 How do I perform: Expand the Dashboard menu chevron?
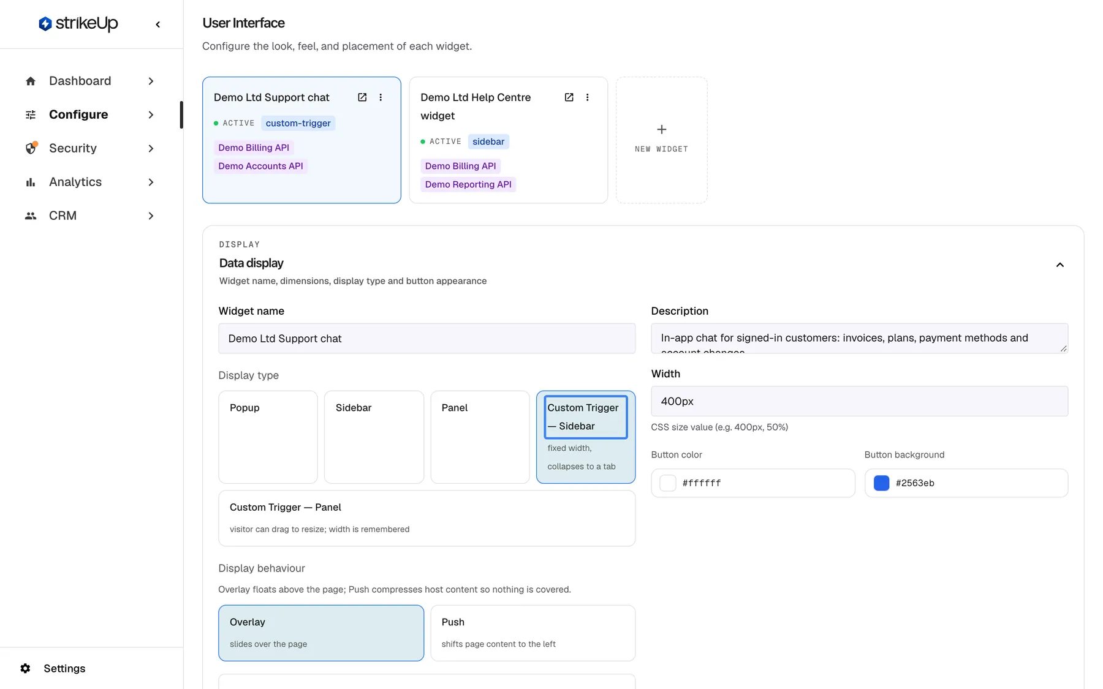[x=151, y=81]
